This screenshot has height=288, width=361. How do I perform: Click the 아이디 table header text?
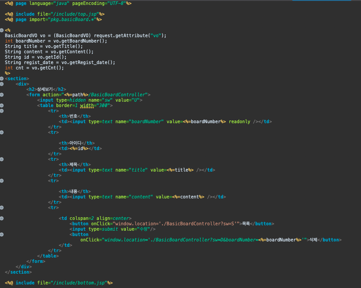75,143
